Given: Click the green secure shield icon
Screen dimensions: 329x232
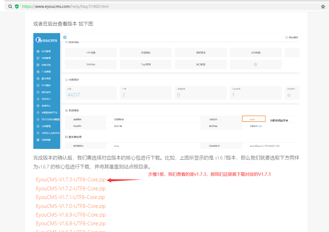Looking at the screenshot, I should 17,6.
